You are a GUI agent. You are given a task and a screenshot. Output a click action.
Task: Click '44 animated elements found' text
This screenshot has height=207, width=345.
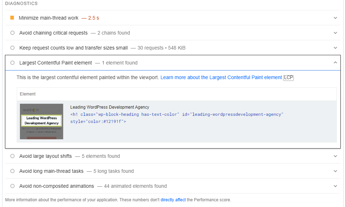point(135,186)
